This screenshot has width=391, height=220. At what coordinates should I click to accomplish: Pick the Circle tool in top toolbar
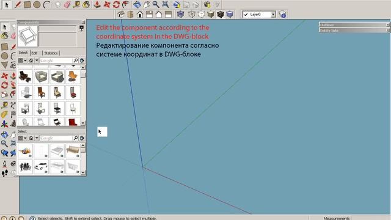click(37, 4)
